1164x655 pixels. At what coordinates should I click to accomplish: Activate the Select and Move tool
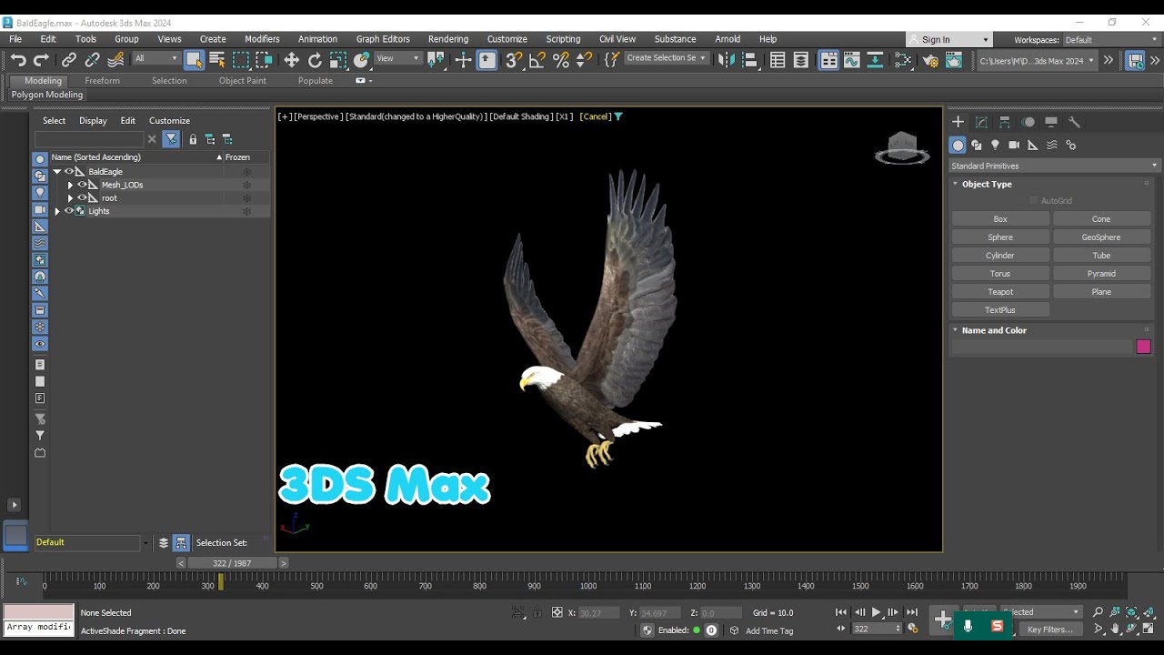pos(291,60)
